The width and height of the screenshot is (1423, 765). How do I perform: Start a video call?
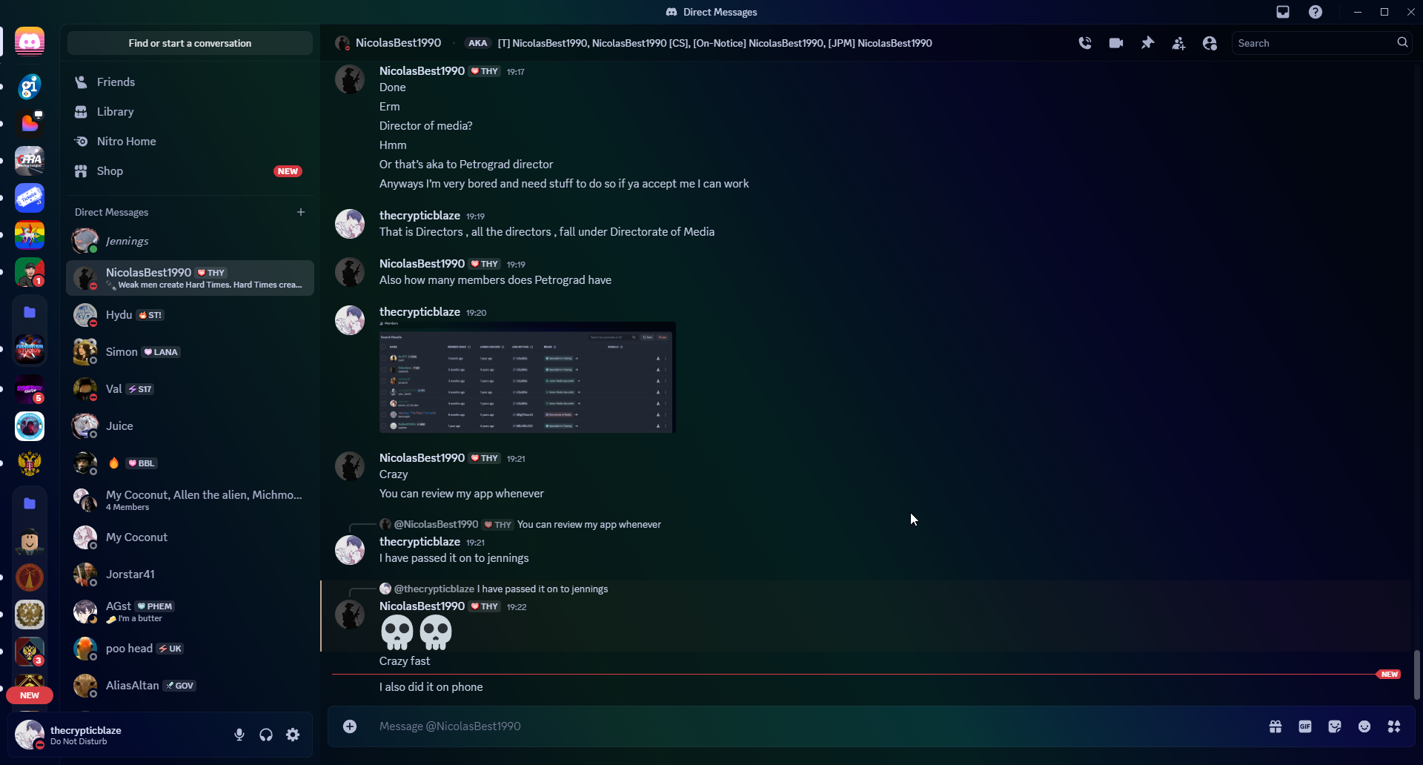[x=1116, y=43]
